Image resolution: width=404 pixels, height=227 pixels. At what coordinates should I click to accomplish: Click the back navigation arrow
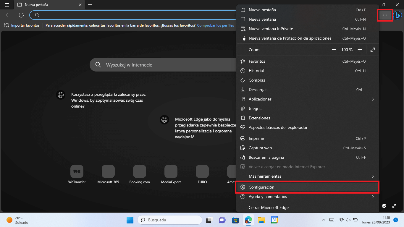coord(8,15)
